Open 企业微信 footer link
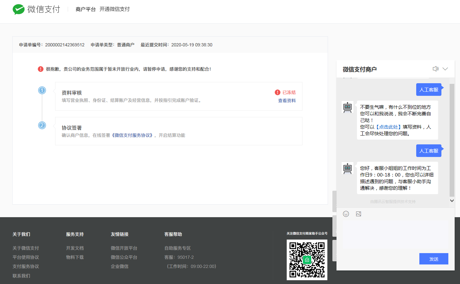 tap(120, 266)
